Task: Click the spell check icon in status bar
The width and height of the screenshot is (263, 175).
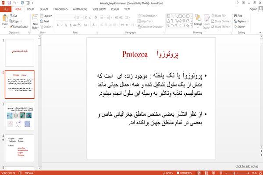Action: pyautogui.click(x=20, y=173)
